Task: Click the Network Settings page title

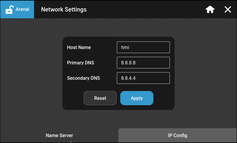Action: [64, 10]
